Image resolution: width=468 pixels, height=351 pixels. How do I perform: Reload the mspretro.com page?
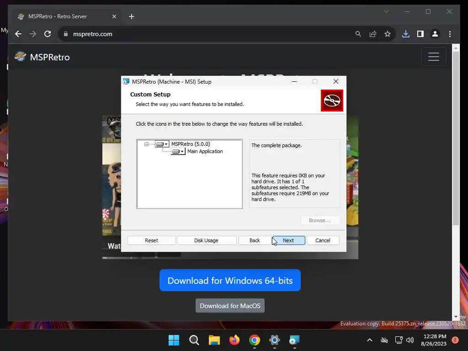[x=48, y=34]
